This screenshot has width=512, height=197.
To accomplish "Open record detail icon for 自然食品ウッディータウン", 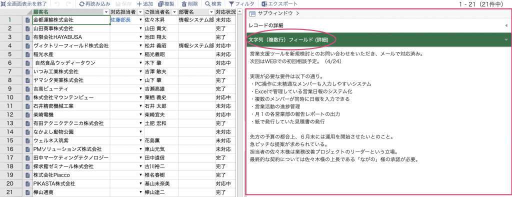I will click(28, 62).
